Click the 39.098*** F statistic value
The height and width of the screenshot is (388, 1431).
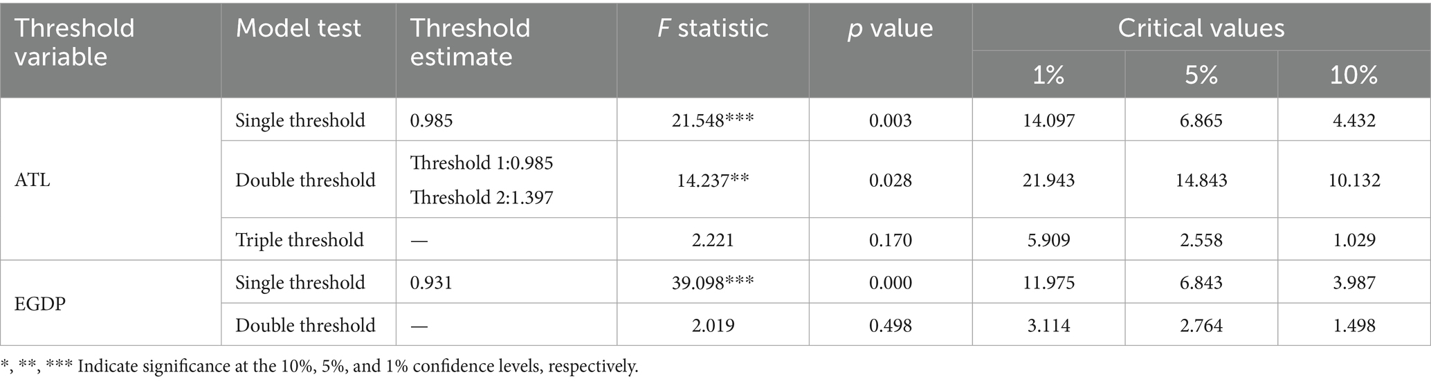pyautogui.click(x=713, y=282)
